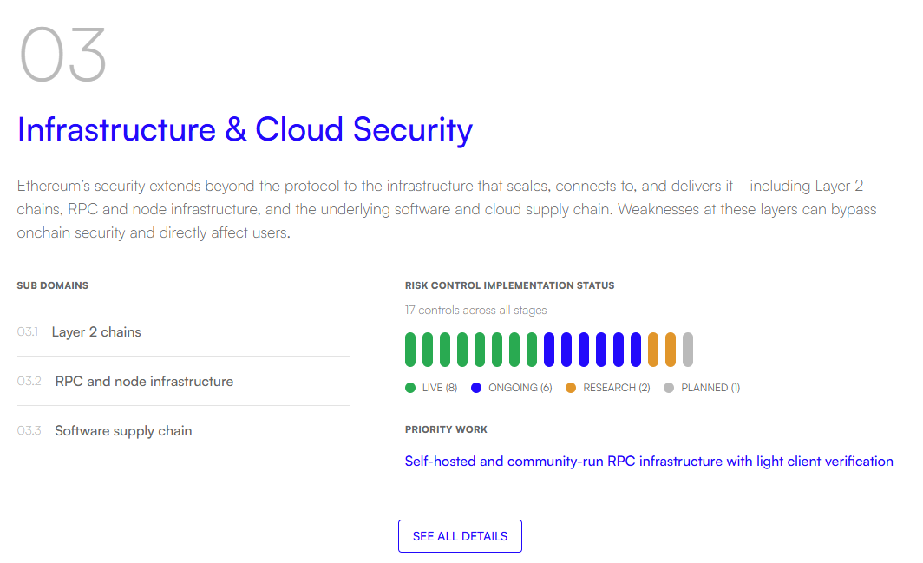The width and height of the screenshot is (923, 563).
Task: Open the Layer 2 chains sub domain
Action: (96, 332)
